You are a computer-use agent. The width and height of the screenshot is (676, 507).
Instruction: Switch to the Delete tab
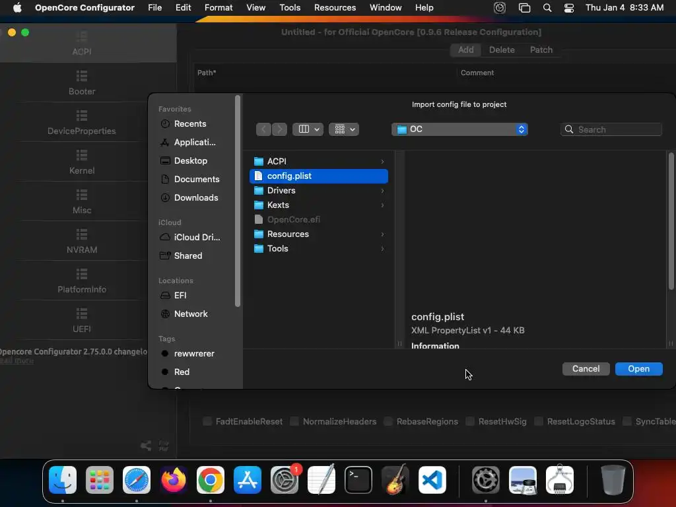point(502,50)
